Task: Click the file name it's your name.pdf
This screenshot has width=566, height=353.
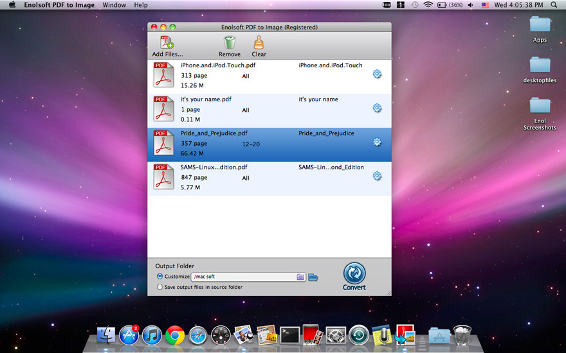Action: (206, 99)
